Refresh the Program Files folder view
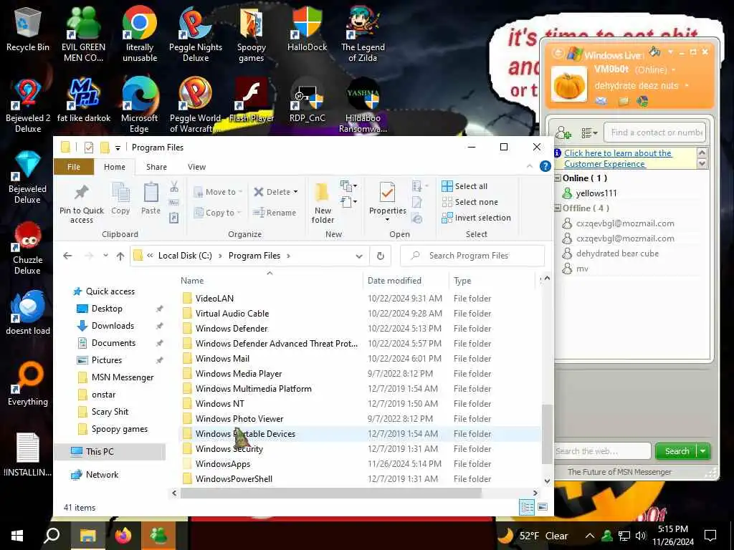The image size is (734, 550). [381, 256]
